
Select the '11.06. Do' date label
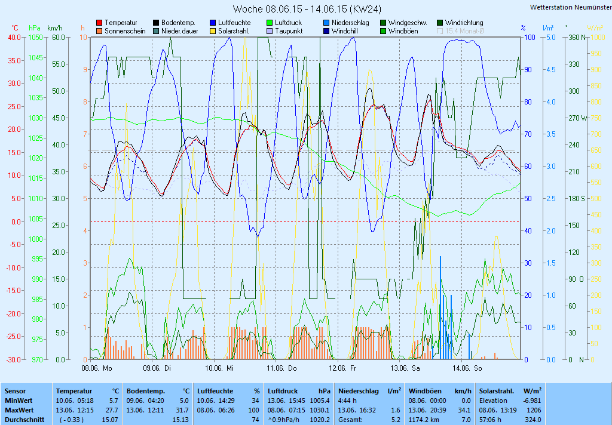pyautogui.click(x=282, y=368)
